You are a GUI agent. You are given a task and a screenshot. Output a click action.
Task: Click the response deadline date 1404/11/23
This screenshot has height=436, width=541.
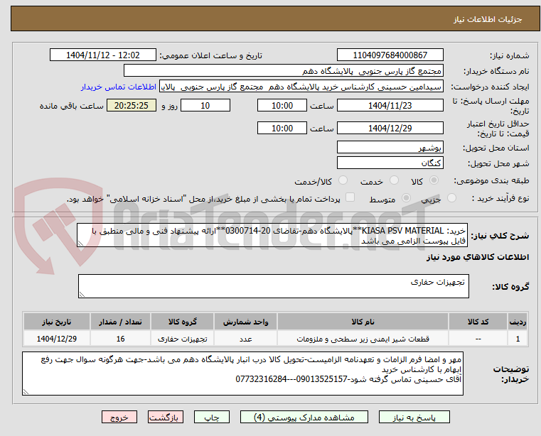[390, 106]
